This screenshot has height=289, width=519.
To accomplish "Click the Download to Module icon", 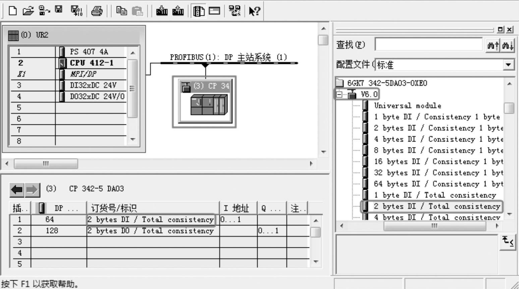I will pos(162,11).
